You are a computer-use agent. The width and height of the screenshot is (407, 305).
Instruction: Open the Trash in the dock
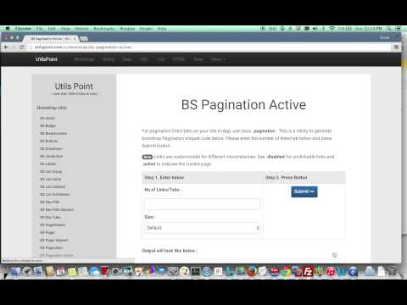pyautogui.click(x=393, y=272)
